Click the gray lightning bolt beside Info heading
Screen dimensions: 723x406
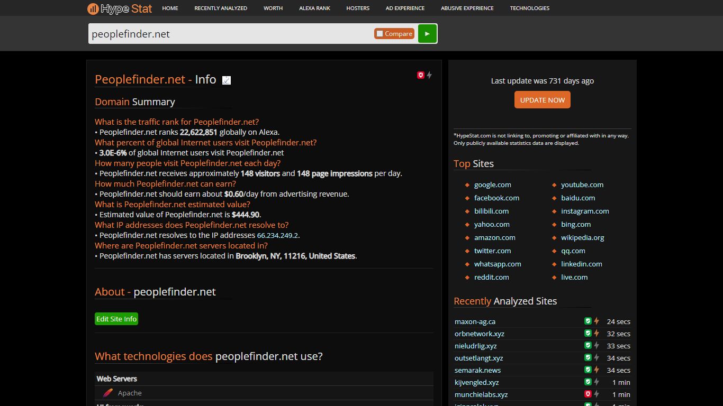tap(429, 75)
